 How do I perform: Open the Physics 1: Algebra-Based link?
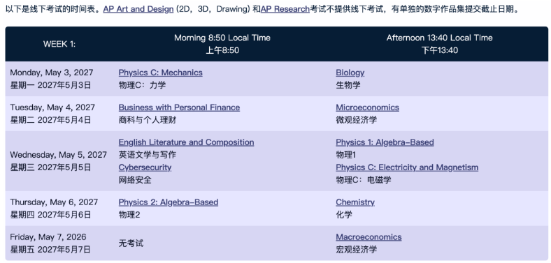click(x=385, y=142)
